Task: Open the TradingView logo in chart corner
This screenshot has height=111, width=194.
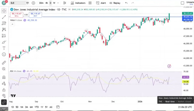Action: click(x=13, y=96)
